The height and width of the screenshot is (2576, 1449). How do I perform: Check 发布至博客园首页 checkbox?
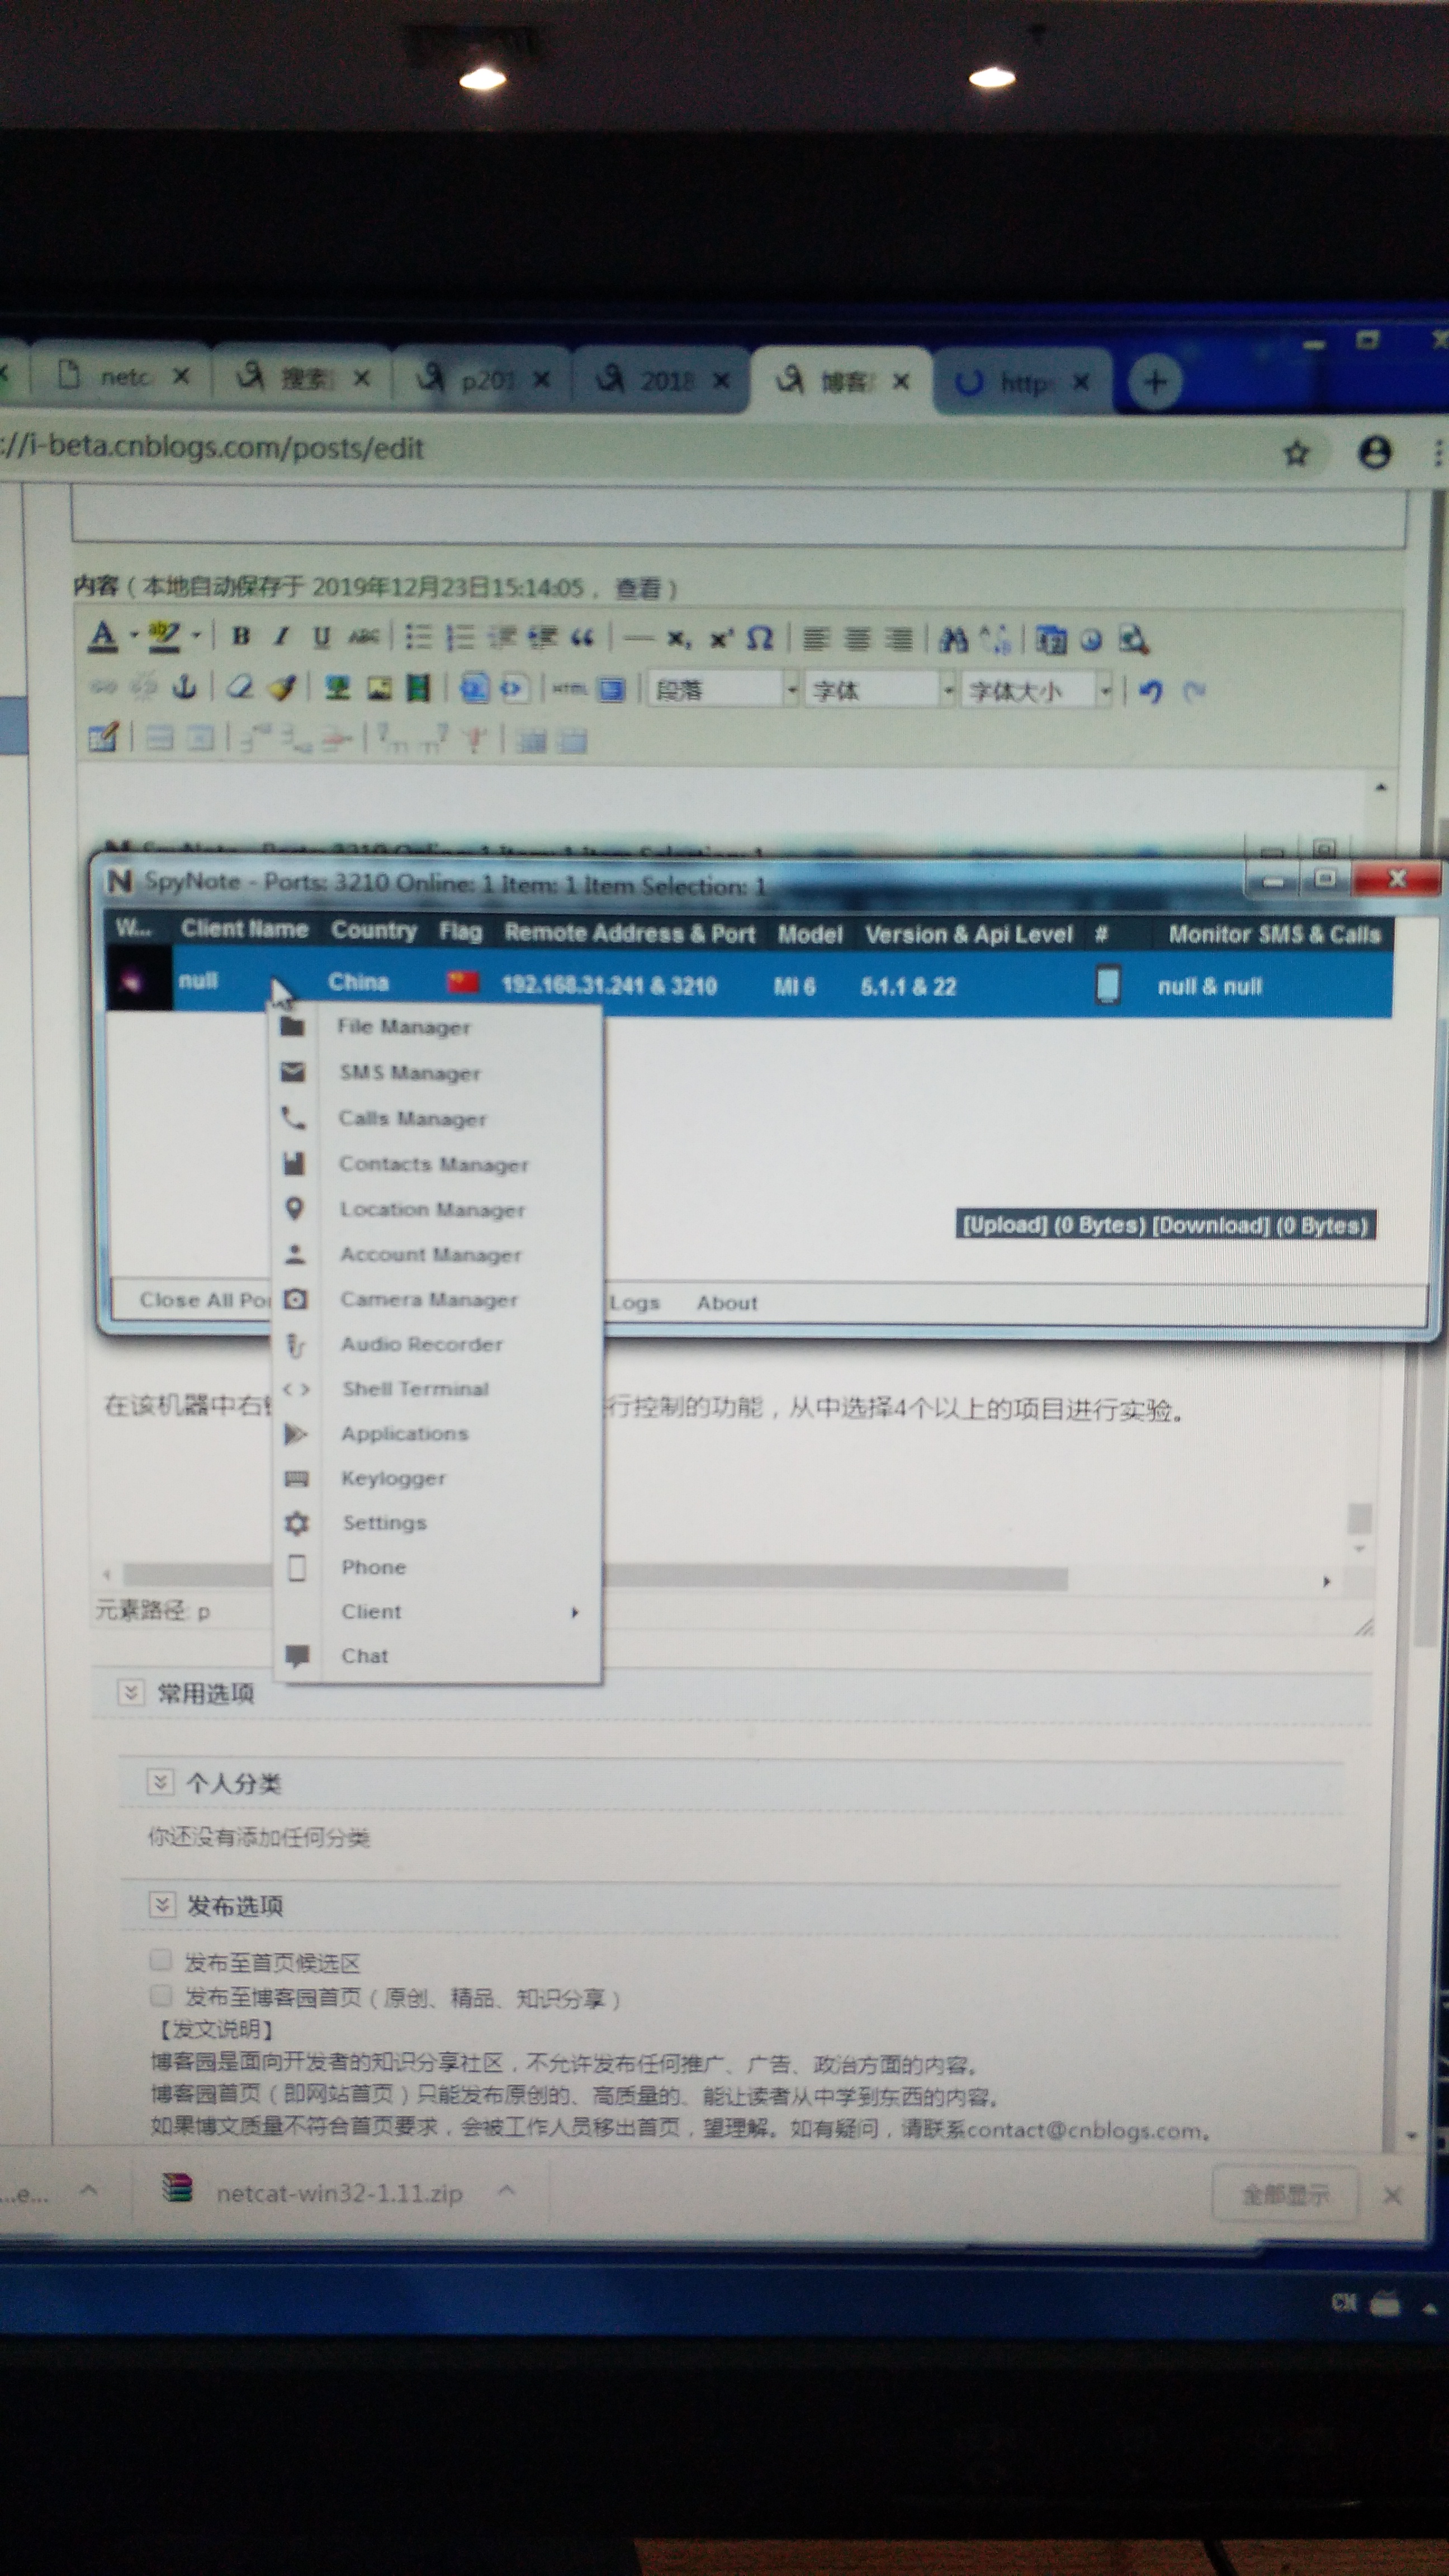(x=160, y=1995)
